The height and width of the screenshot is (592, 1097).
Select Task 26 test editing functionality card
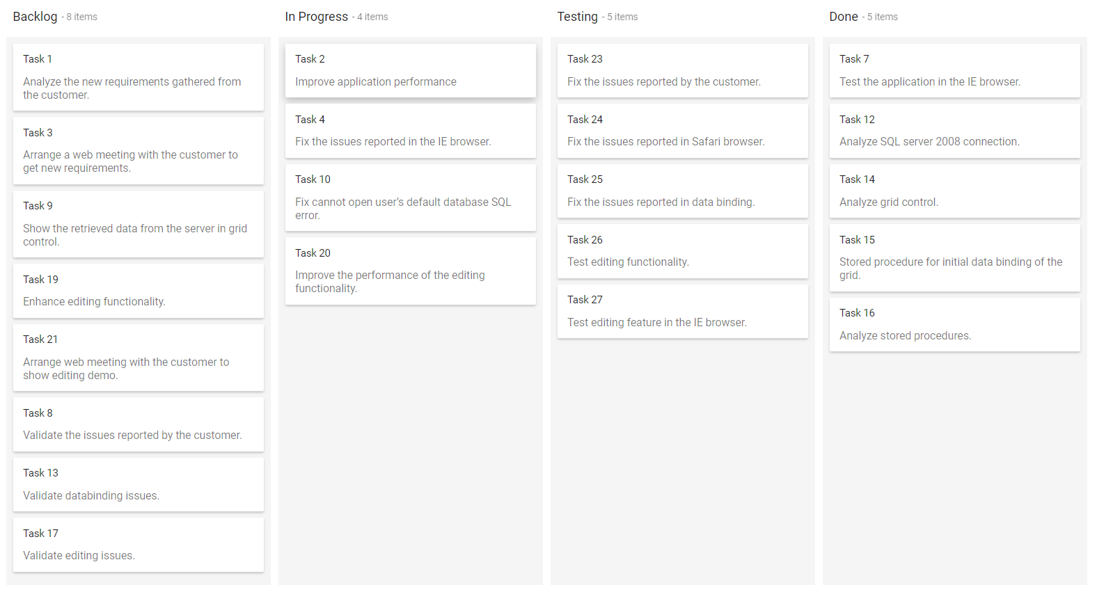click(x=682, y=251)
